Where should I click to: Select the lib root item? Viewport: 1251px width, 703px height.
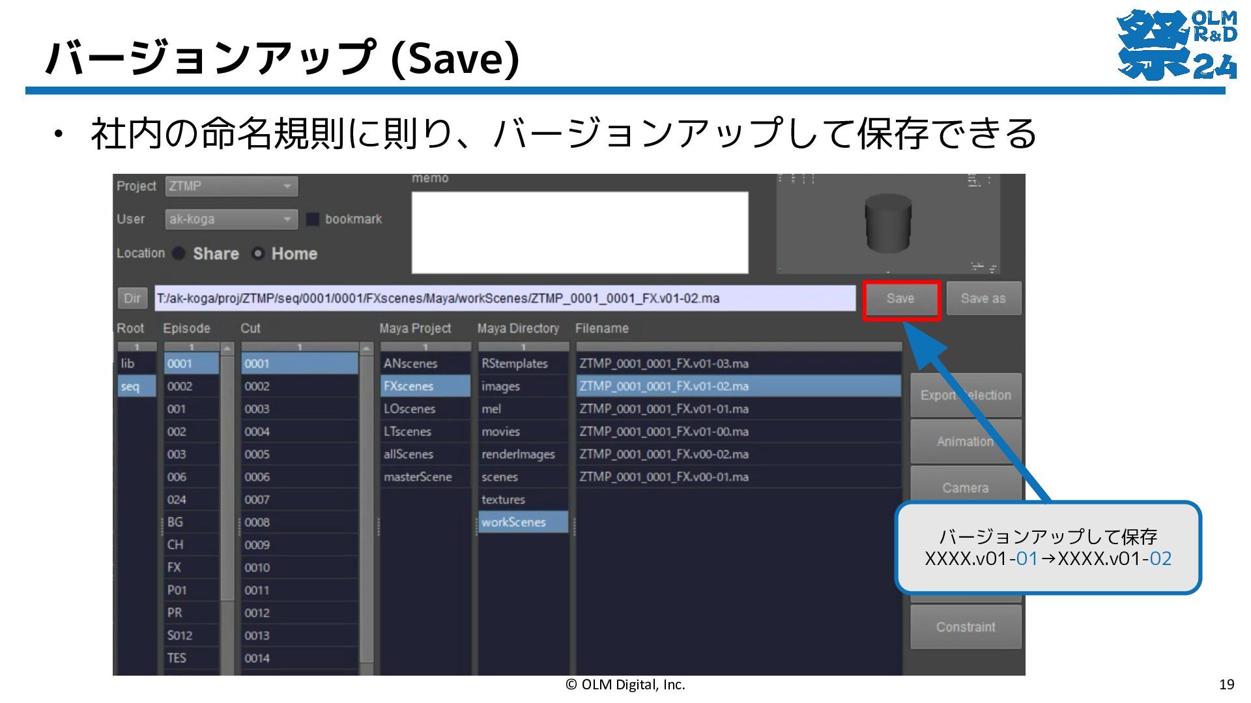click(137, 364)
